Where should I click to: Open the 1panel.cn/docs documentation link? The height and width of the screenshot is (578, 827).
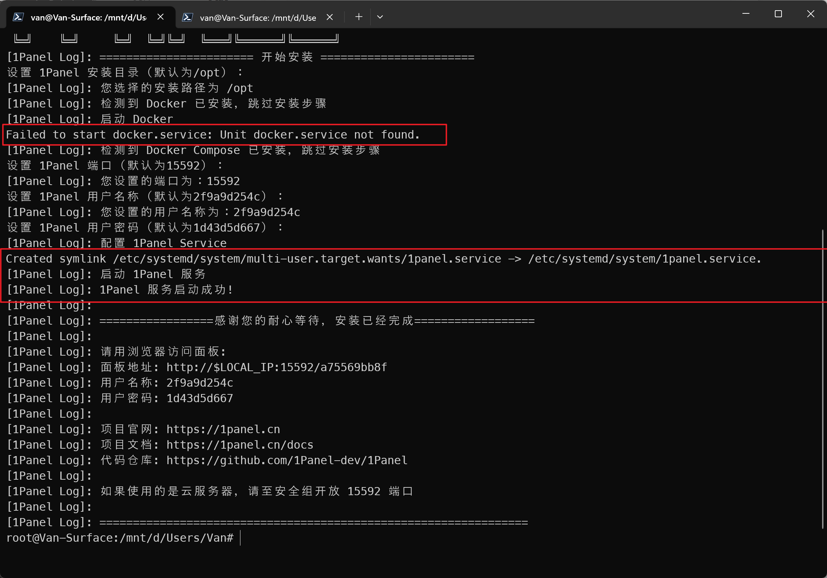239,444
